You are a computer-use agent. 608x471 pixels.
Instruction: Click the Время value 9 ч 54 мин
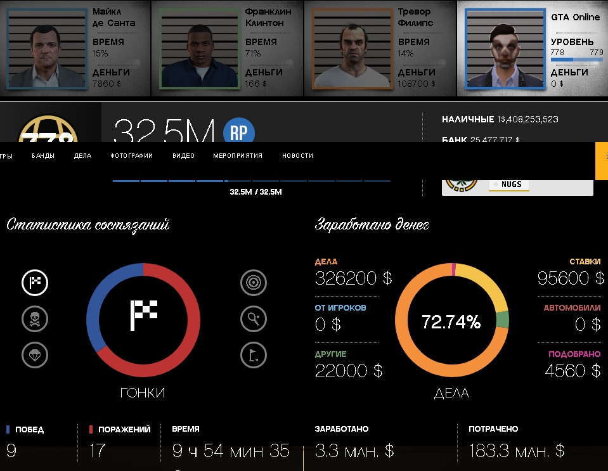point(231,451)
